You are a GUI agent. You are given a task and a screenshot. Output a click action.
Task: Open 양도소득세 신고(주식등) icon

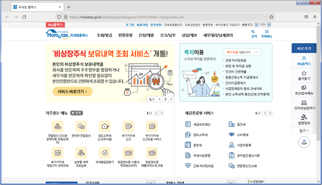(x=105, y=126)
